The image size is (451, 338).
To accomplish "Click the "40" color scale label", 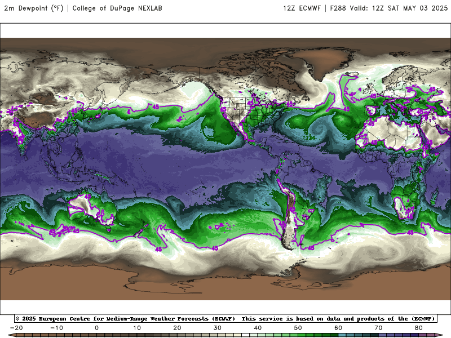I will (258, 328).
